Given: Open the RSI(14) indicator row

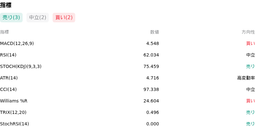Looking at the screenshot, I should pos(127,55).
